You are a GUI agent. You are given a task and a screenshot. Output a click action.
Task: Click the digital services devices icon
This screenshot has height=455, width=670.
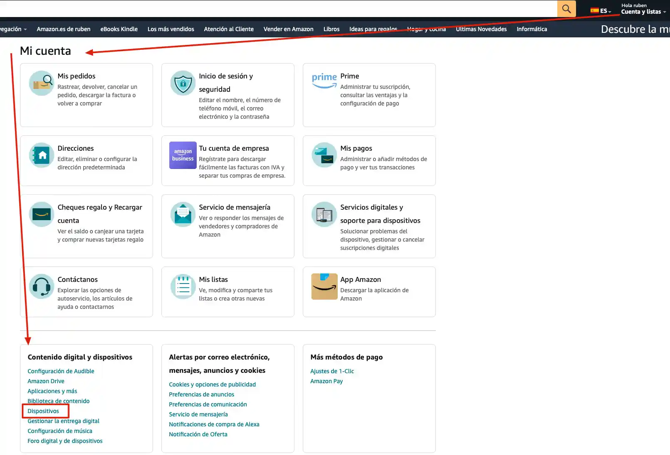coord(324,214)
